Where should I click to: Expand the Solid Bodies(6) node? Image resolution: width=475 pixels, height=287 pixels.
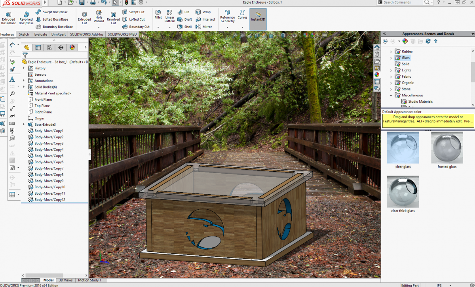click(x=24, y=87)
